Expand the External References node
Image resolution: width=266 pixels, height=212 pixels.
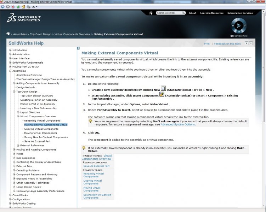click(x=18, y=145)
